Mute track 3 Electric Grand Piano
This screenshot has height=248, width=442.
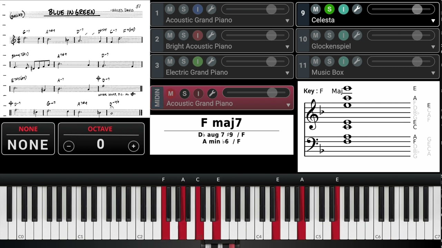point(170,61)
